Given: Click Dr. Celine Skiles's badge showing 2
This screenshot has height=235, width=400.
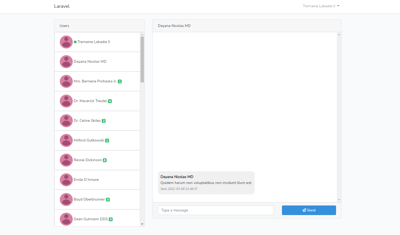Looking at the screenshot, I should 104,121.
